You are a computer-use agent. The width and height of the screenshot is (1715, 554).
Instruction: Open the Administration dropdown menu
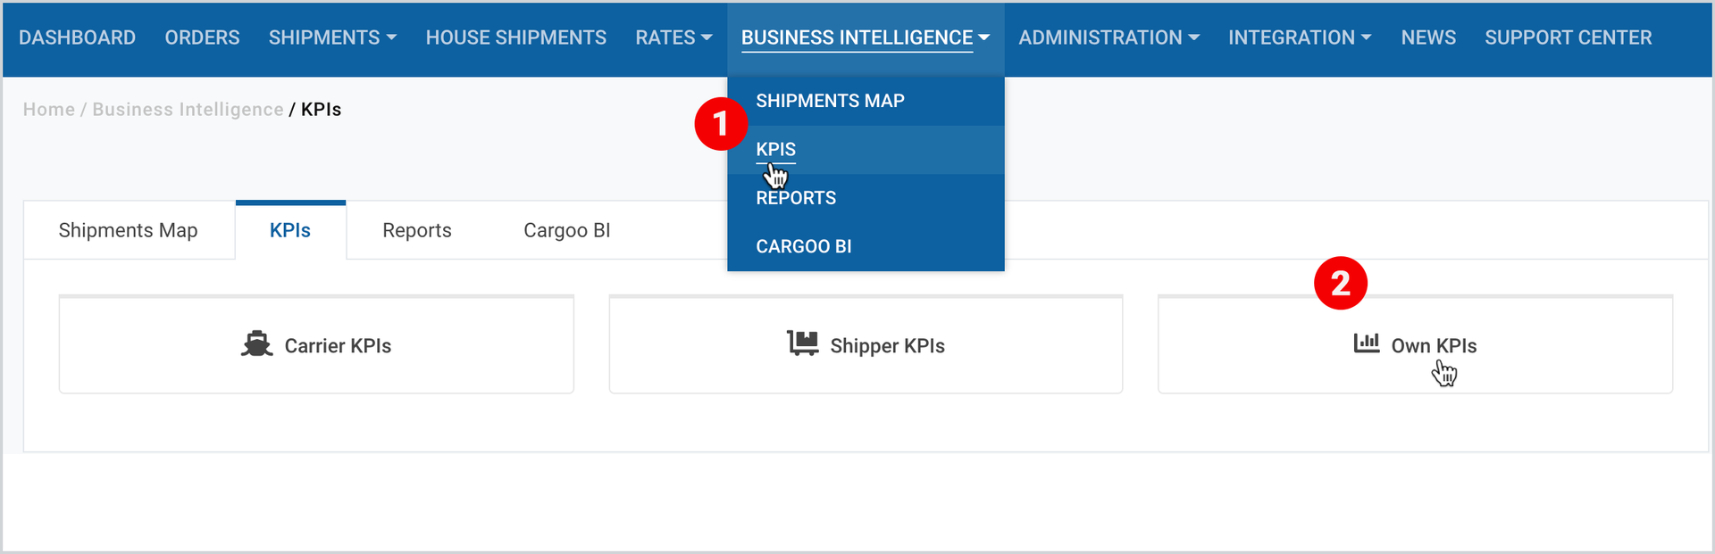[x=1108, y=37]
